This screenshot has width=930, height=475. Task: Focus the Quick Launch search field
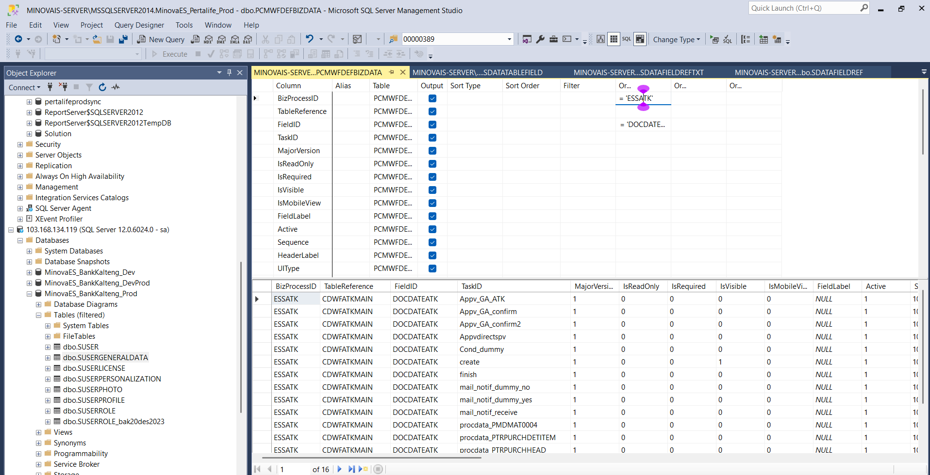point(804,8)
